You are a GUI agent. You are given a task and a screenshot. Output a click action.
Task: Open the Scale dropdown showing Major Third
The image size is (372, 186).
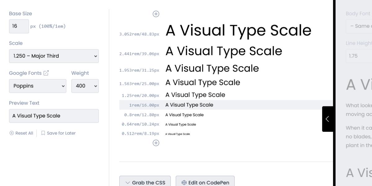[x=54, y=56]
